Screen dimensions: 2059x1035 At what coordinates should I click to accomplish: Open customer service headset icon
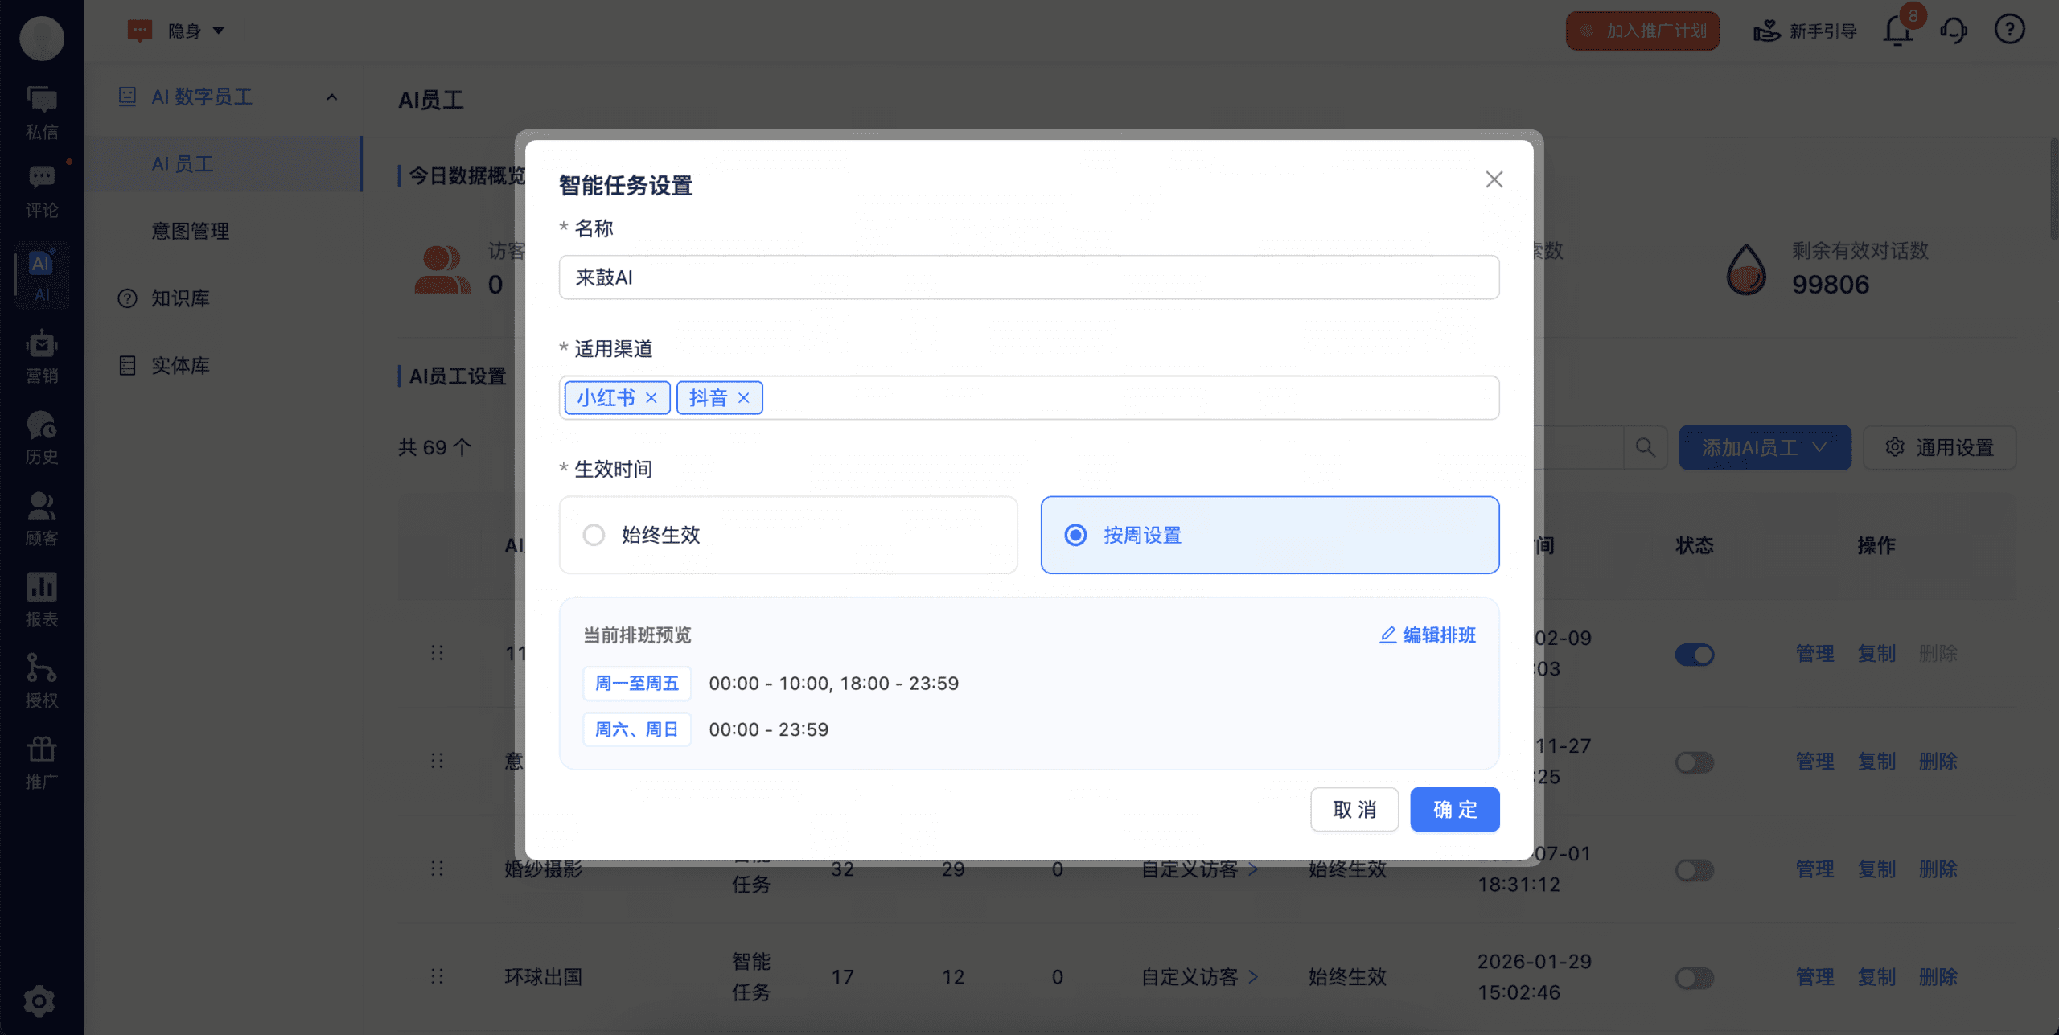(1954, 31)
